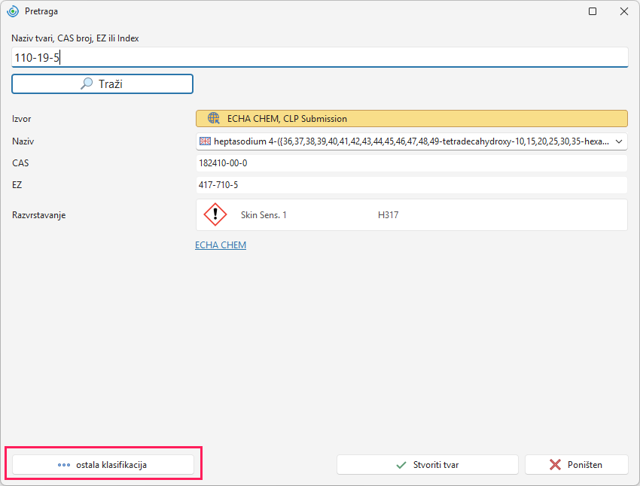
Task: Click the red X icon on Poništen
Action: pyautogui.click(x=555, y=465)
